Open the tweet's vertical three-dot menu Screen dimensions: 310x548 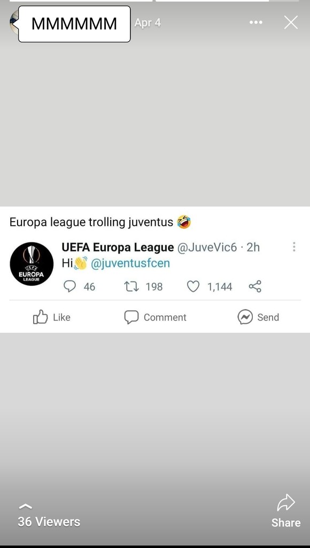pyautogui.click(x=294, y=247)
